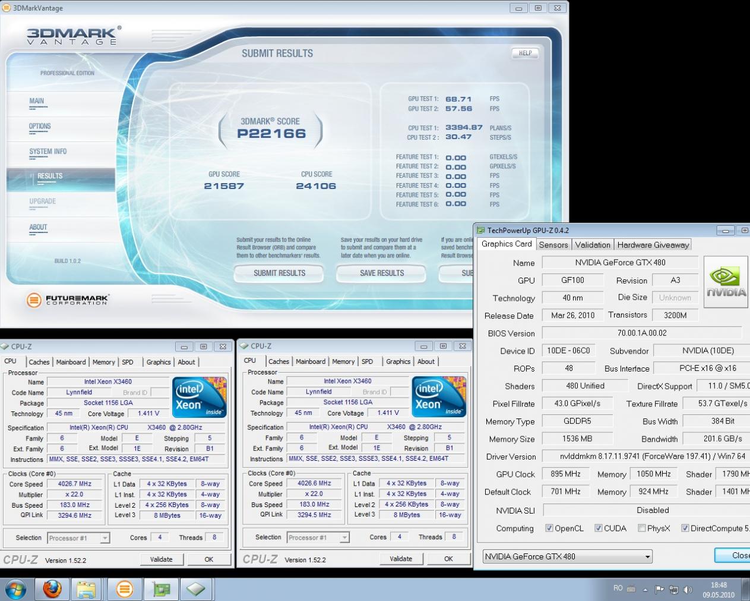Click the Intel Xeon logo in left CPU-Z
The image size is (750, 601).
(200, 397)
